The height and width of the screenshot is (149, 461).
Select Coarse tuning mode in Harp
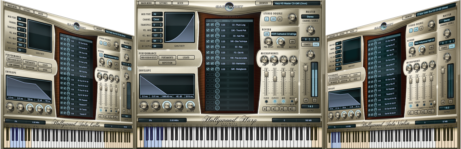click(x=307, y=44)
